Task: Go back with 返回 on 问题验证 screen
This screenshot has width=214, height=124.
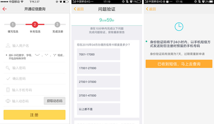Action: (x=79, y=9)
